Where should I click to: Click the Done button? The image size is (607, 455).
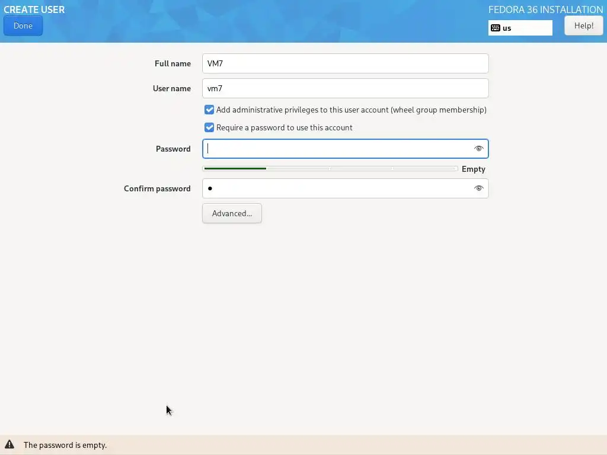[x=23, y=25]
